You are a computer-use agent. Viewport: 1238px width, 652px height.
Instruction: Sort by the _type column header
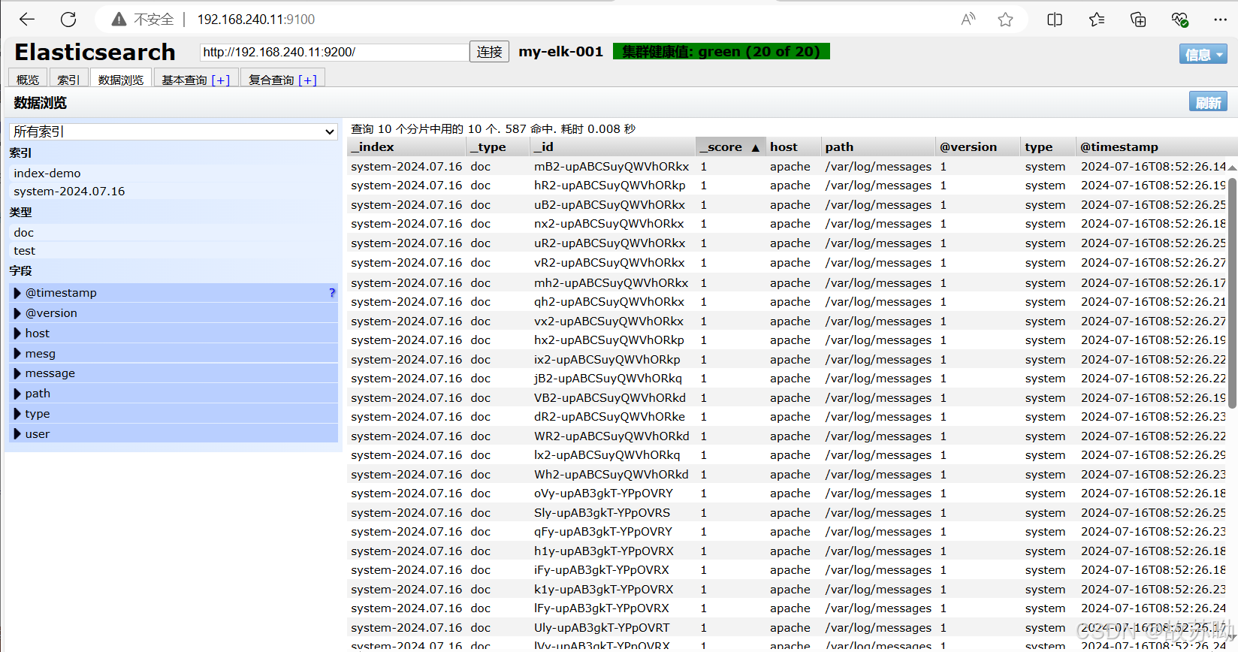(x=498, y=147)
